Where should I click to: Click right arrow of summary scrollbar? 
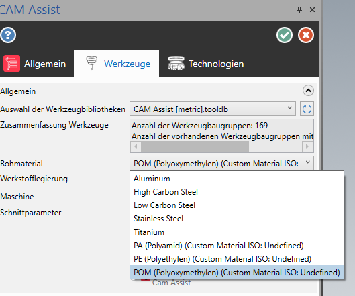tap(307, 146)
